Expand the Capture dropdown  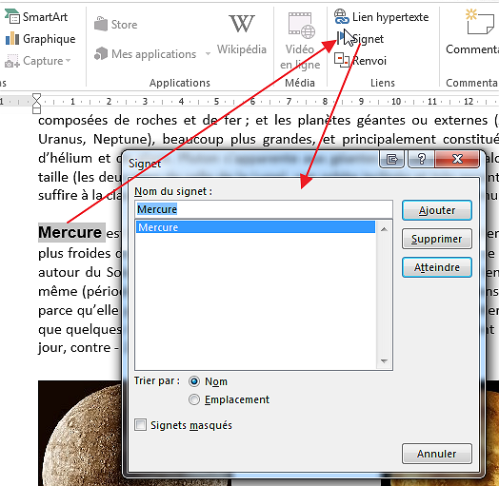68,60
